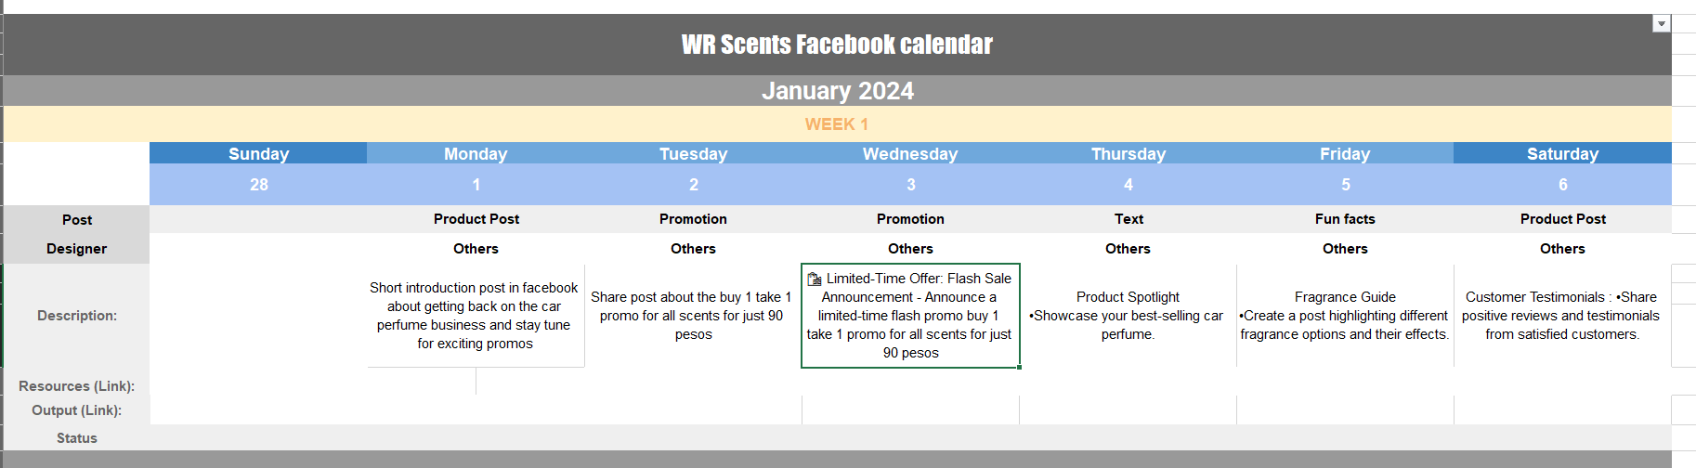Screen dimensions: 1696x468
Task: Select the Resources (Link) row label
Action: [76, 386]
